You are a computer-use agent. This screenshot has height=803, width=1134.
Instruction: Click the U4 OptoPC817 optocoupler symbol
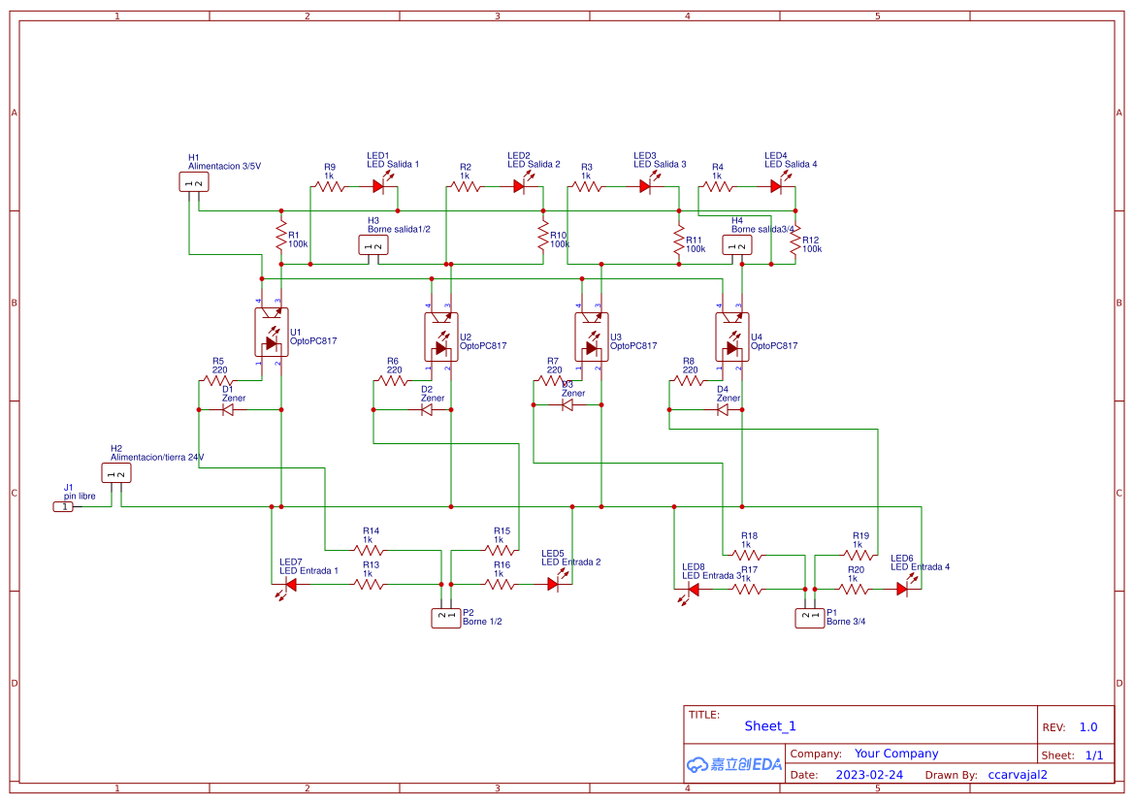732,336
